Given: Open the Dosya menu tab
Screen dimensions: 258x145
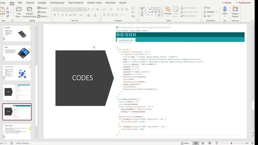Looking at the screenshot, I should pos(2,3).
